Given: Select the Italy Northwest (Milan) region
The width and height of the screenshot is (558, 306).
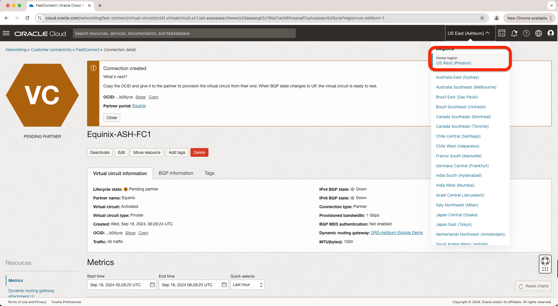Looking at the screenshot, I should coord(457,205).
